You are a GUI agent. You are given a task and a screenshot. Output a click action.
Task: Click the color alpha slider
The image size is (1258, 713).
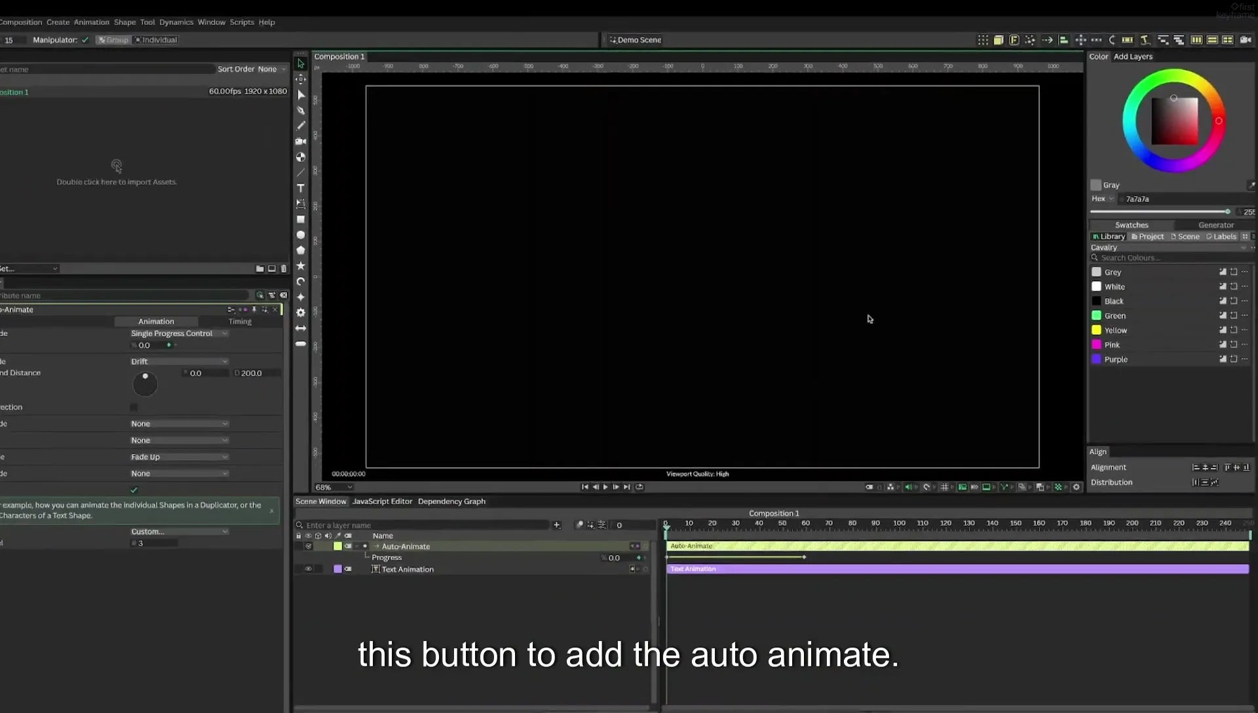point(1160,212)
